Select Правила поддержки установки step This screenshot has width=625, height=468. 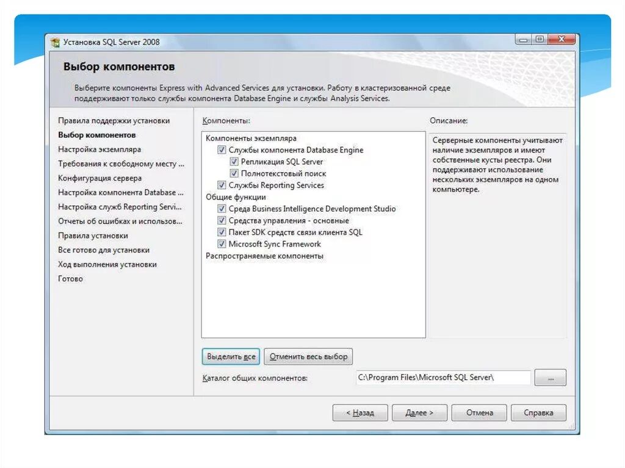114,120
